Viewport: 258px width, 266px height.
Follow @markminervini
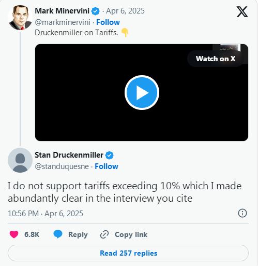pos(108,22)
